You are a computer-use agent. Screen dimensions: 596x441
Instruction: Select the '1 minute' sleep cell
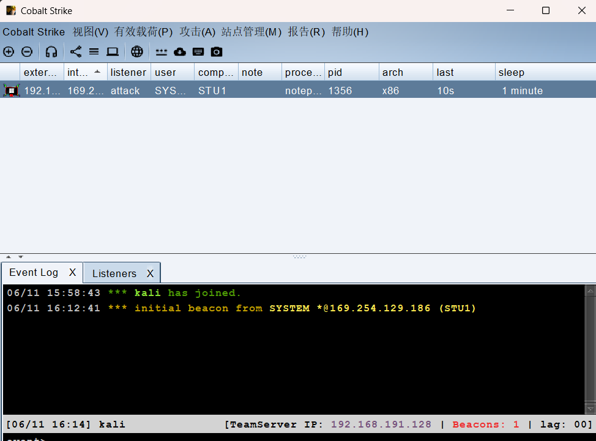(545, 91)
